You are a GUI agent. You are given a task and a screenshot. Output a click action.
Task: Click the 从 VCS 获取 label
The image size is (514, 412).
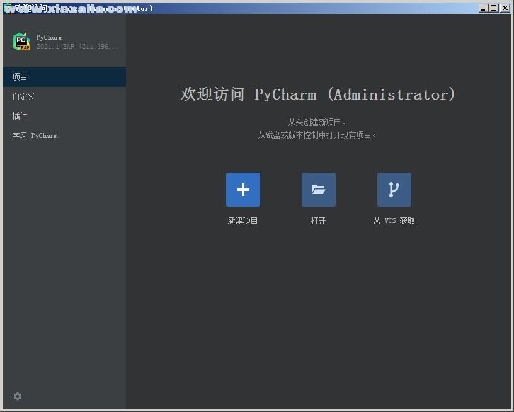coord(394,220)
